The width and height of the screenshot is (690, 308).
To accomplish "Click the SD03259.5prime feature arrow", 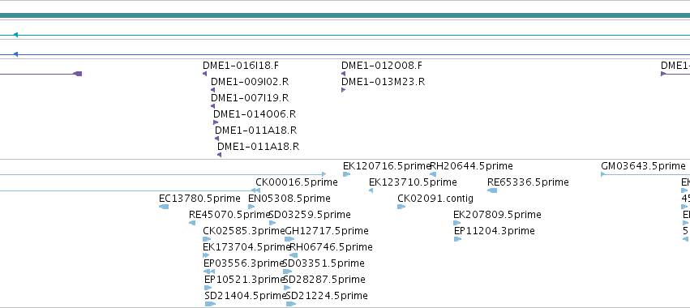I will tap(272, 223).
